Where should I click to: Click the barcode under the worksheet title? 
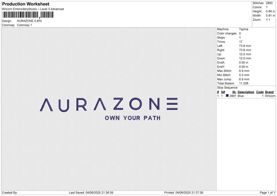28,15
